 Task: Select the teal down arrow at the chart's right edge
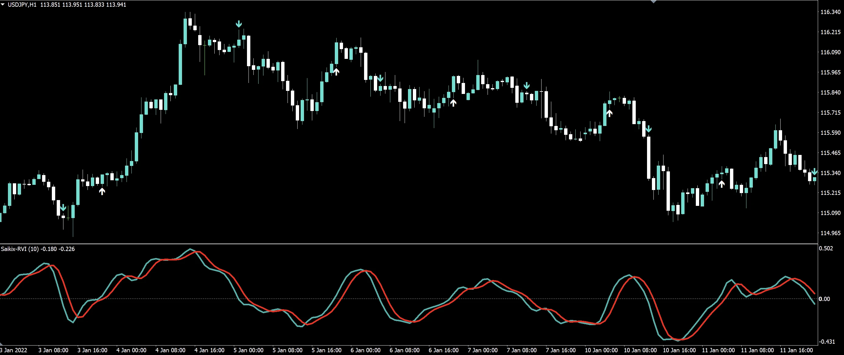814,172
